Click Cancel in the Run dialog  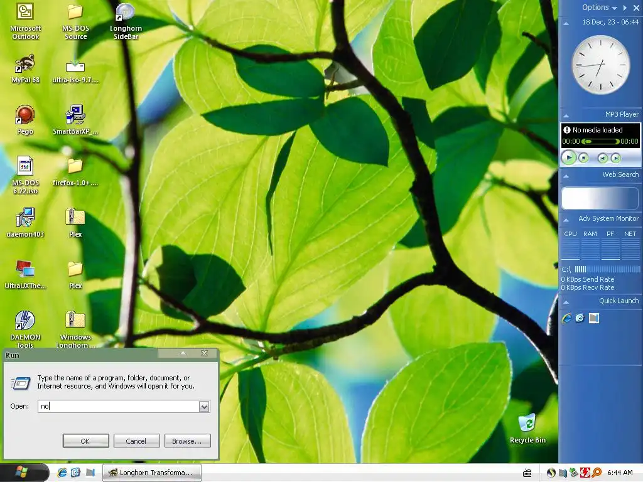(136, 441)
